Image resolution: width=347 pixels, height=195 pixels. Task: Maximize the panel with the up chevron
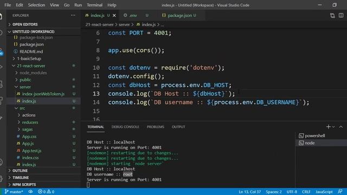click(341, 127)
